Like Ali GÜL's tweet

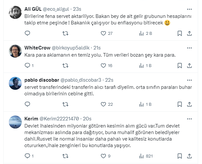[104, 33]
